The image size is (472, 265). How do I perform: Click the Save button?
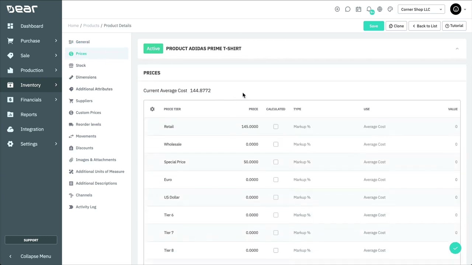point(374,26)
